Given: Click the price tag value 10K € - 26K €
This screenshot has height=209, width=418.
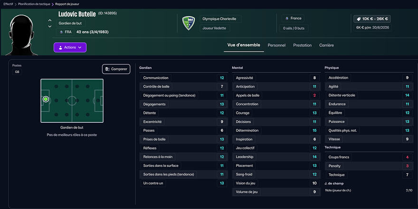Looking at the screenshot, I should [x=372, y=19].
